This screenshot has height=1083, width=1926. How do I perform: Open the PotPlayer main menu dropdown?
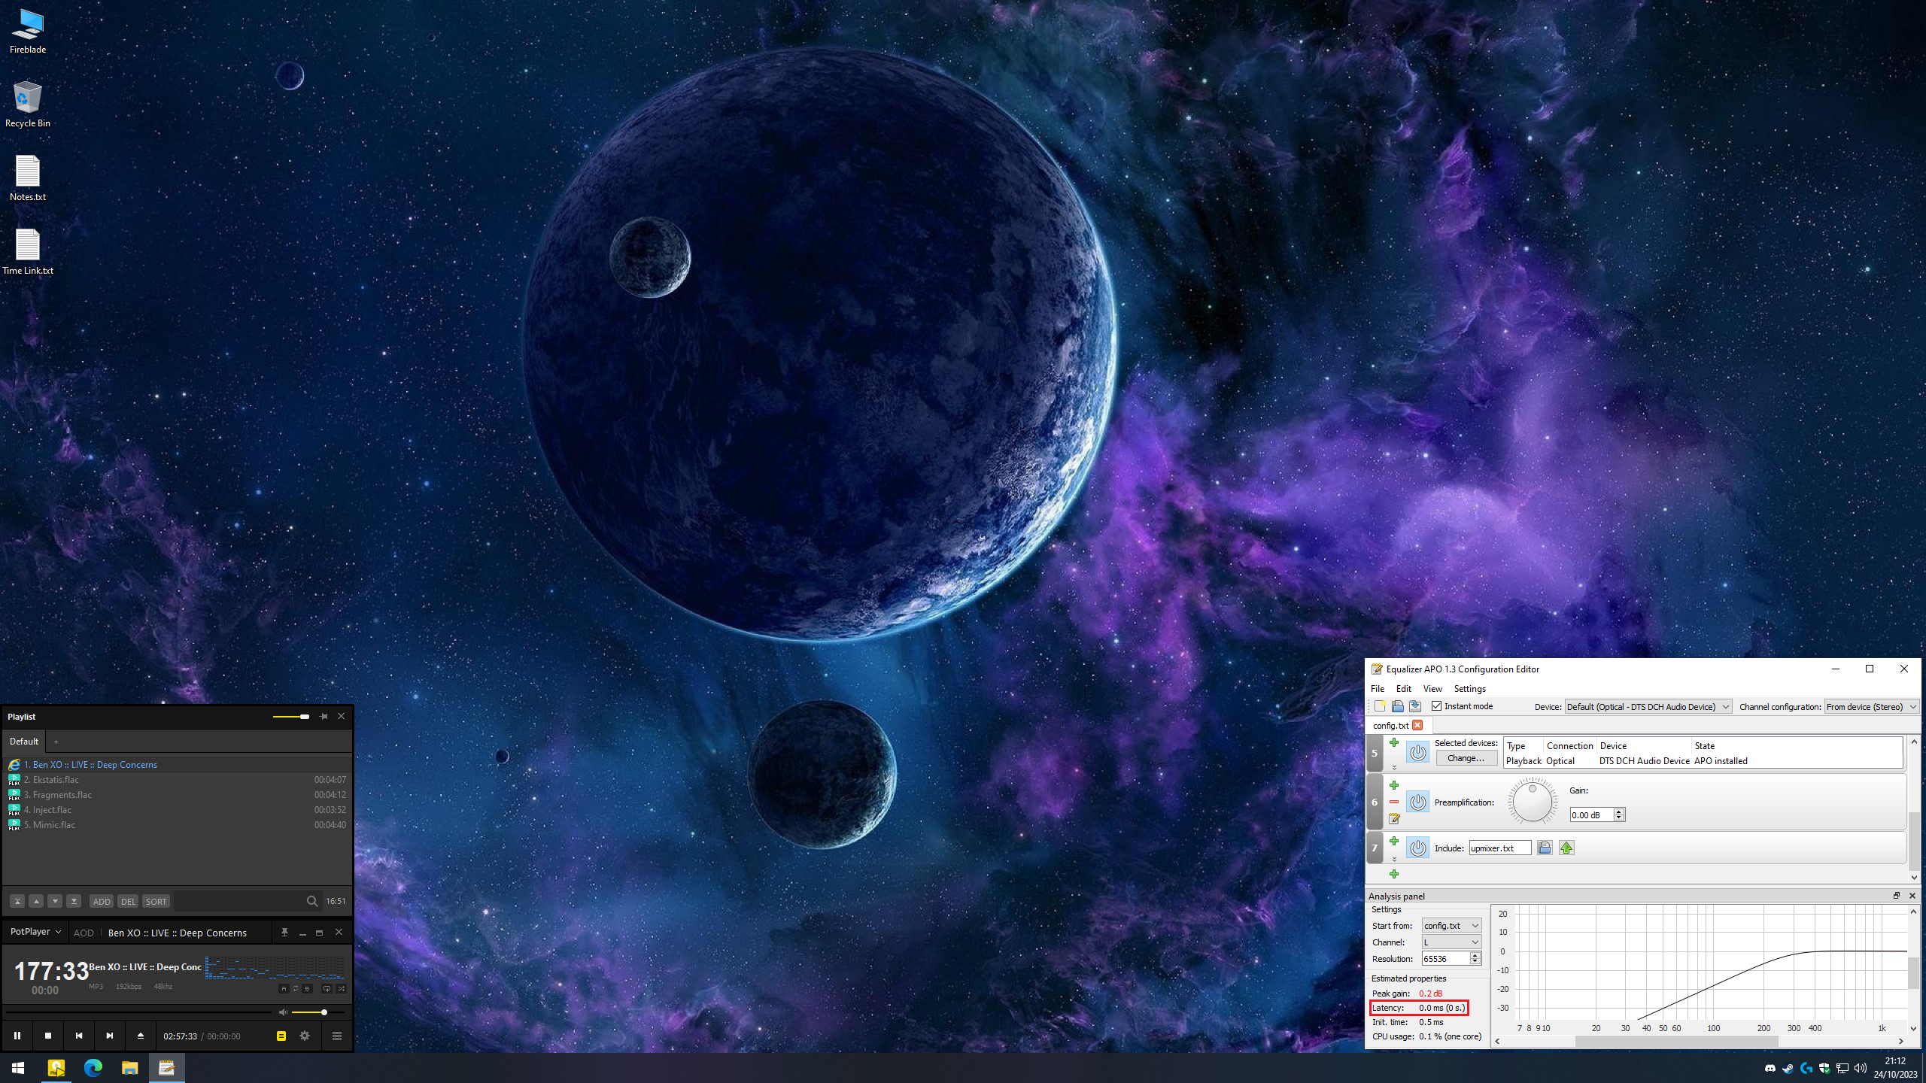point(35,932)
